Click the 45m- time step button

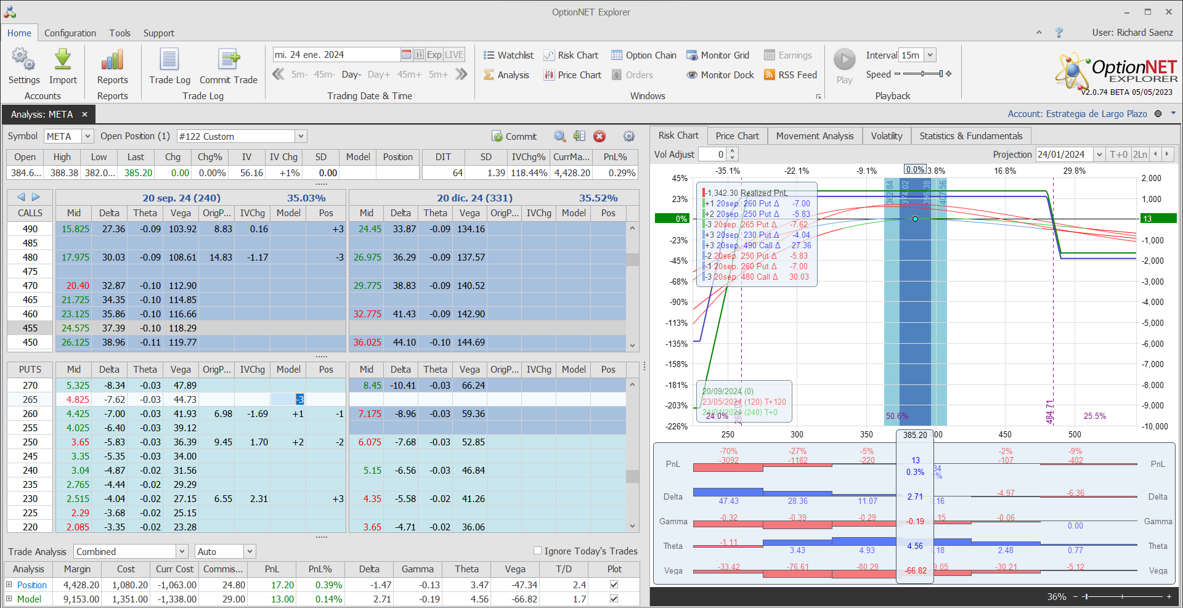tap(325, 75)
